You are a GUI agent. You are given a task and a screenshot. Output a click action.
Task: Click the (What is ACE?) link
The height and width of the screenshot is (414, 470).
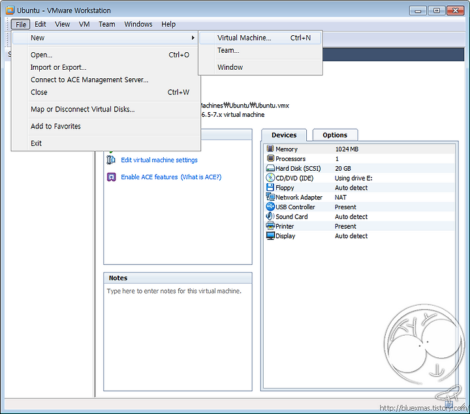click(201, 177)
